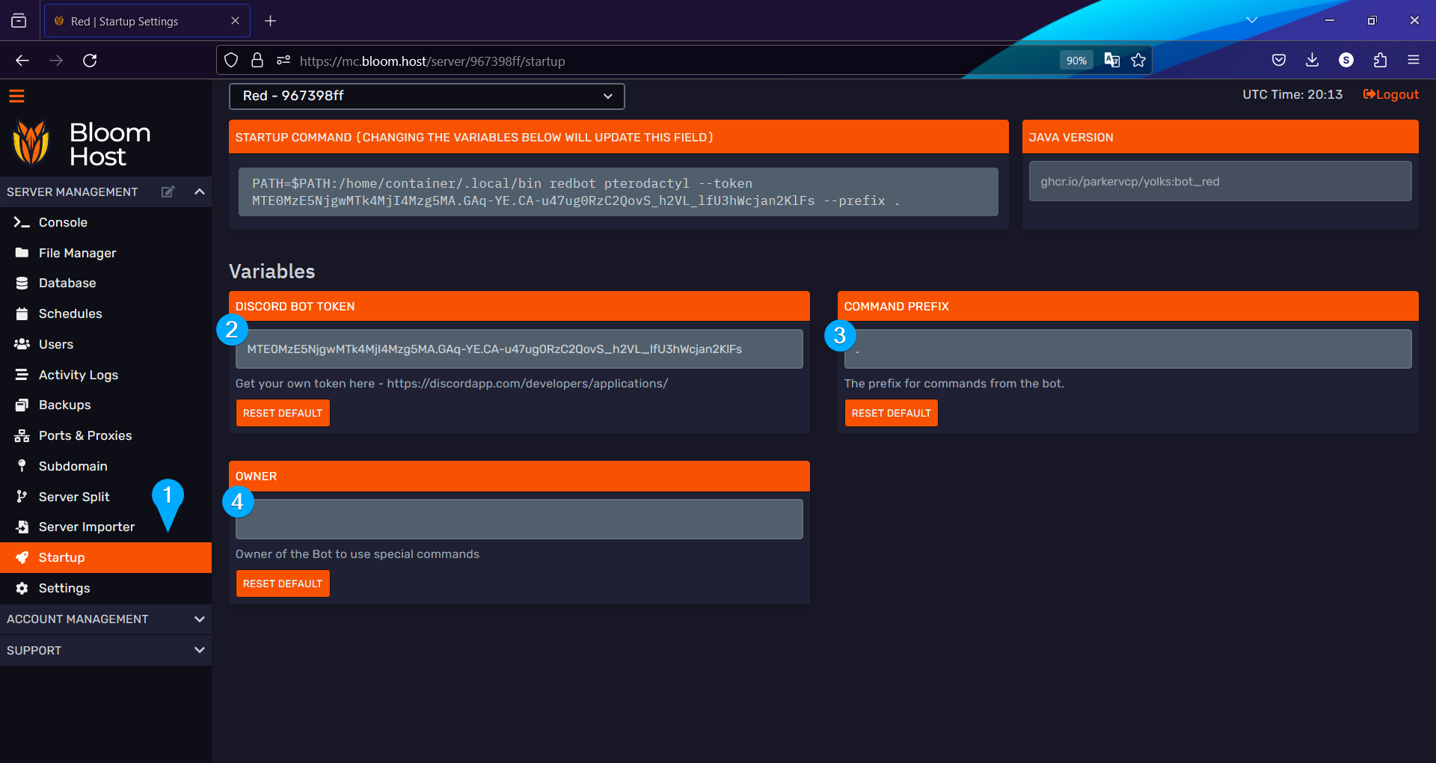Click the Owner input field

click(x=519, y=519)
